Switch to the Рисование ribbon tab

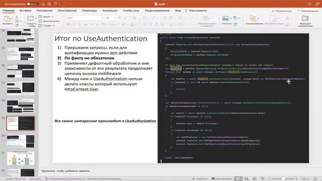pyautogui.click(x=45, y=11)
